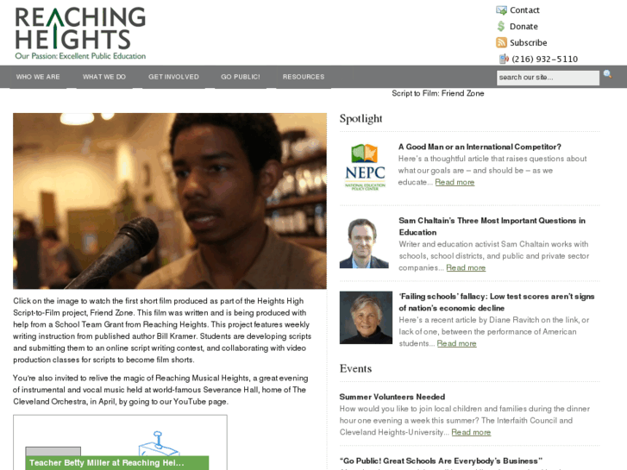
Task: Click the Diane Ravitch portrait thumbnail
Action: pyautogui.click(x=366, y=317)
